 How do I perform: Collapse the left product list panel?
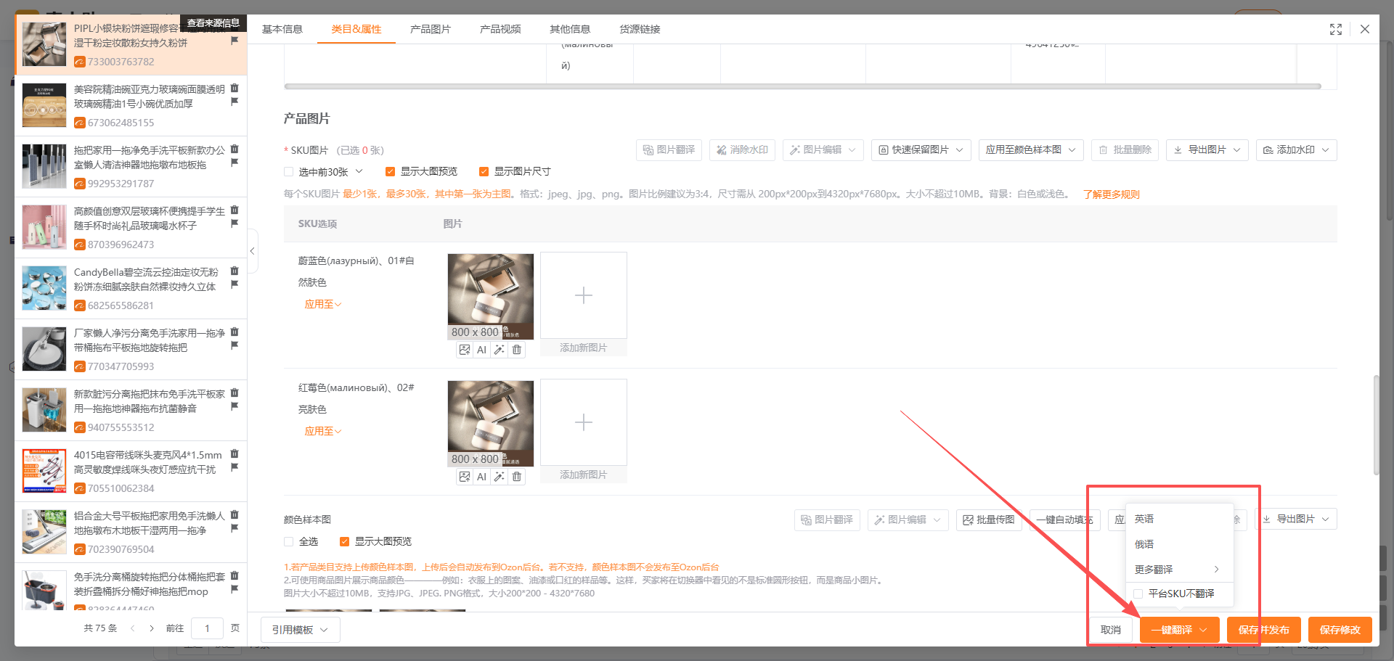[252, 251]
